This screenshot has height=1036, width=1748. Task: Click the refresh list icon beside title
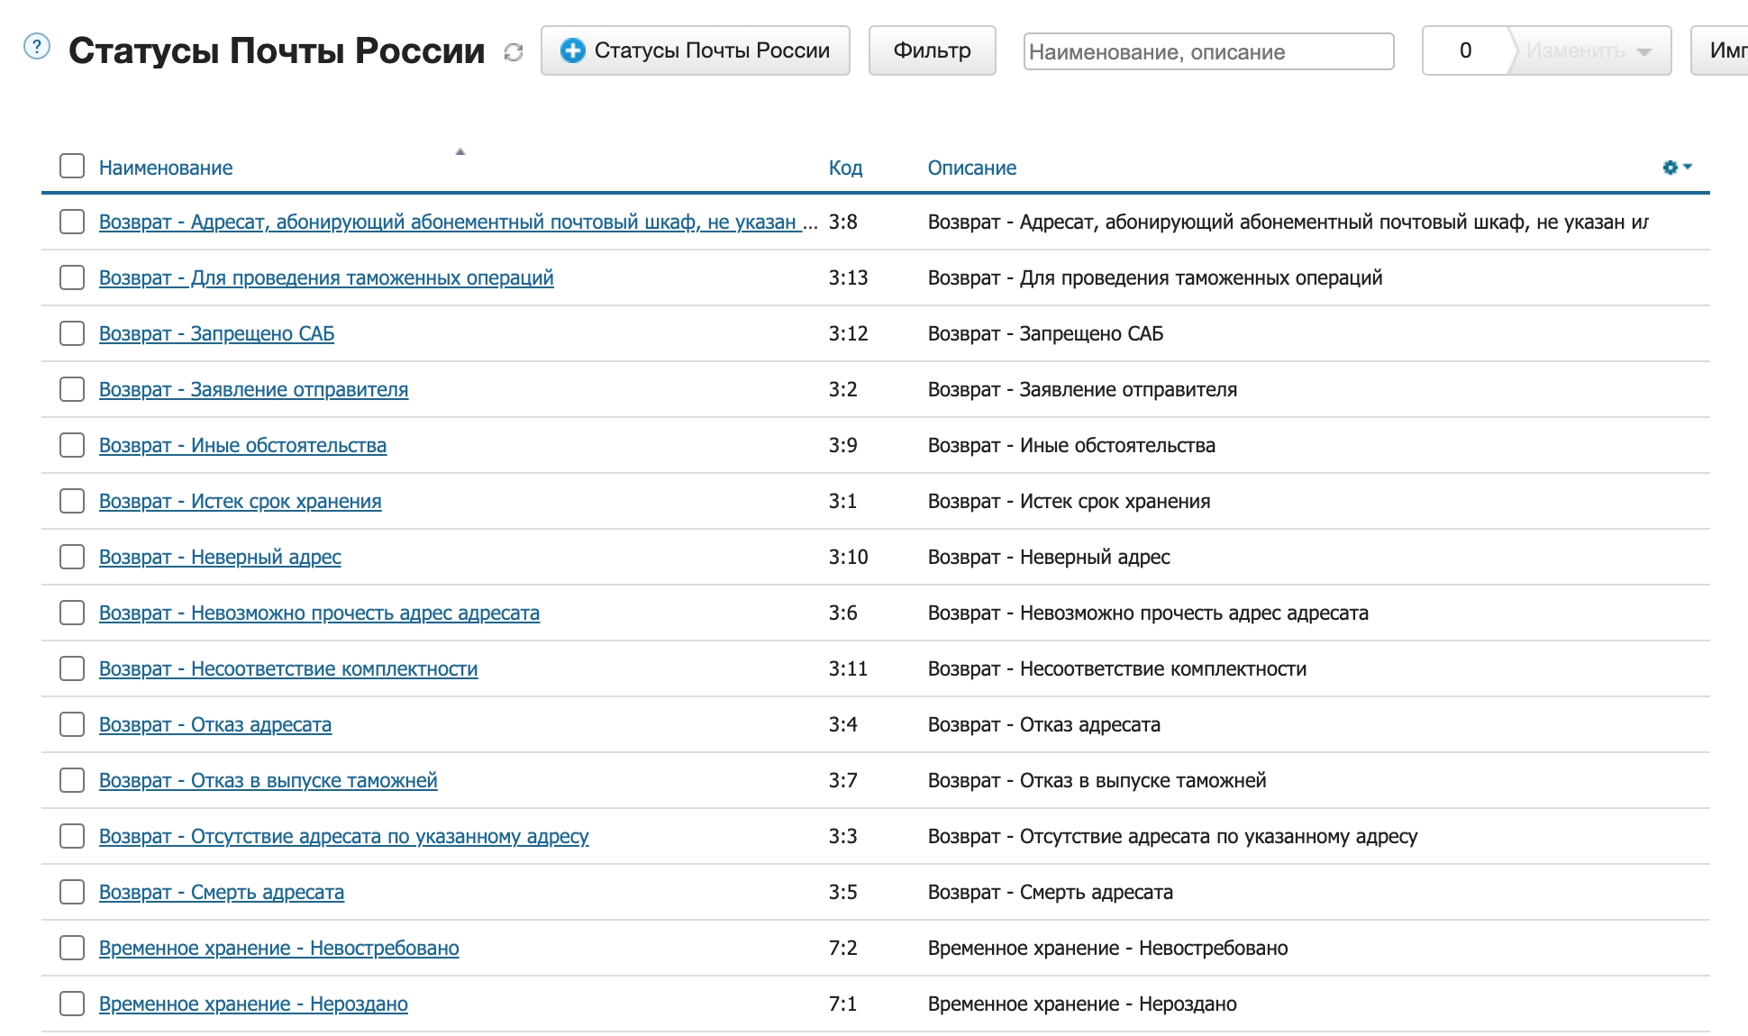coord(514,52)
